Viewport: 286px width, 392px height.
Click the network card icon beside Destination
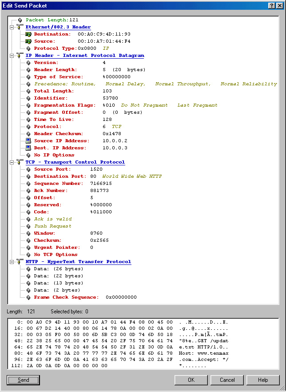pos(28,34)
